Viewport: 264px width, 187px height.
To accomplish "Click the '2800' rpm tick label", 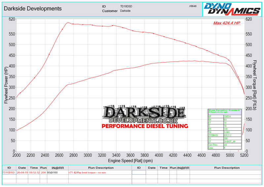I will 73,155.
